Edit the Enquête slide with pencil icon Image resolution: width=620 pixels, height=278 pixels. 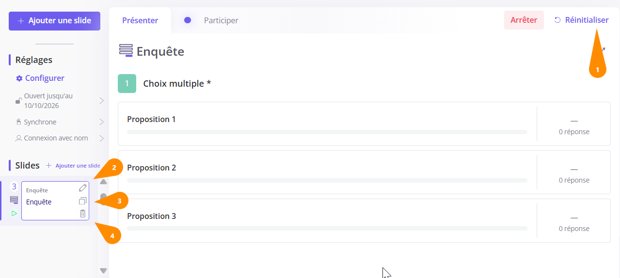[x=83, y=188]
